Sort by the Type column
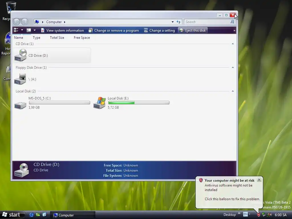The height and width of the screenshot is (219, 292). [36, 38]
